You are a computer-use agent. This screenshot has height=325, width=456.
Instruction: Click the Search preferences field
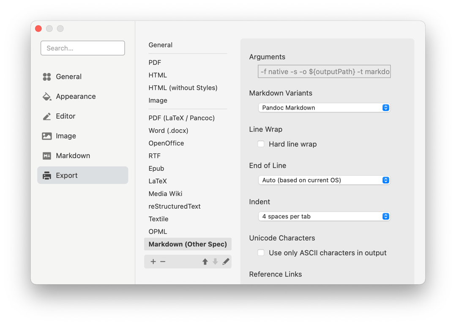point(83,48)
